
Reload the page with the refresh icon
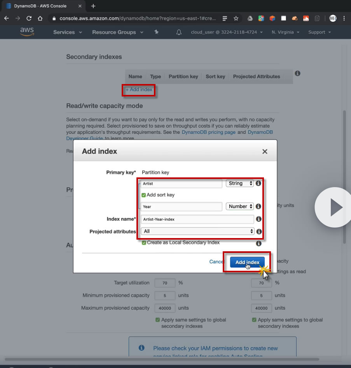pos(29,18)
